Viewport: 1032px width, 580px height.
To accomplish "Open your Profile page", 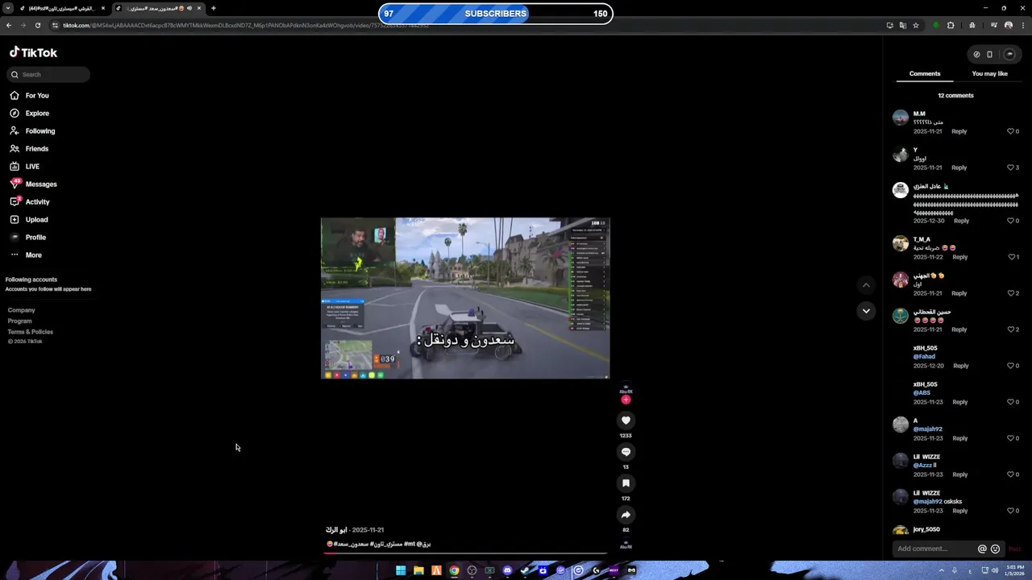I will coord(28,238).
